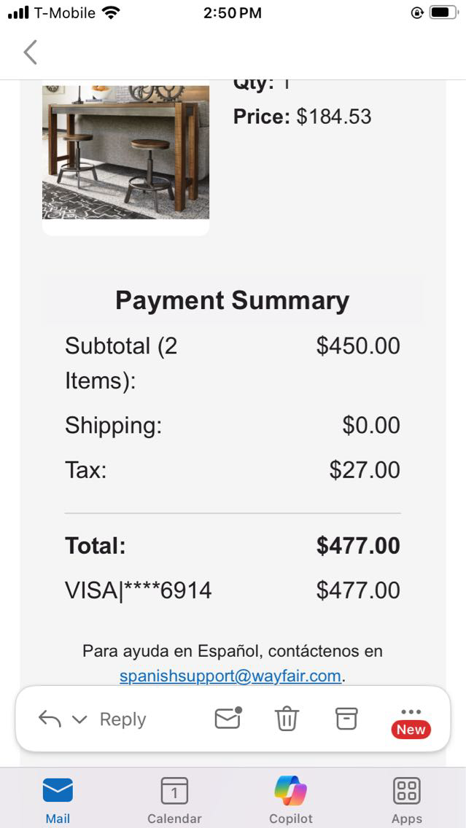The height and width of the screenshot is (828, 466).
Task: Mark email unread with envelope icon
Action: tap(228, 719)
